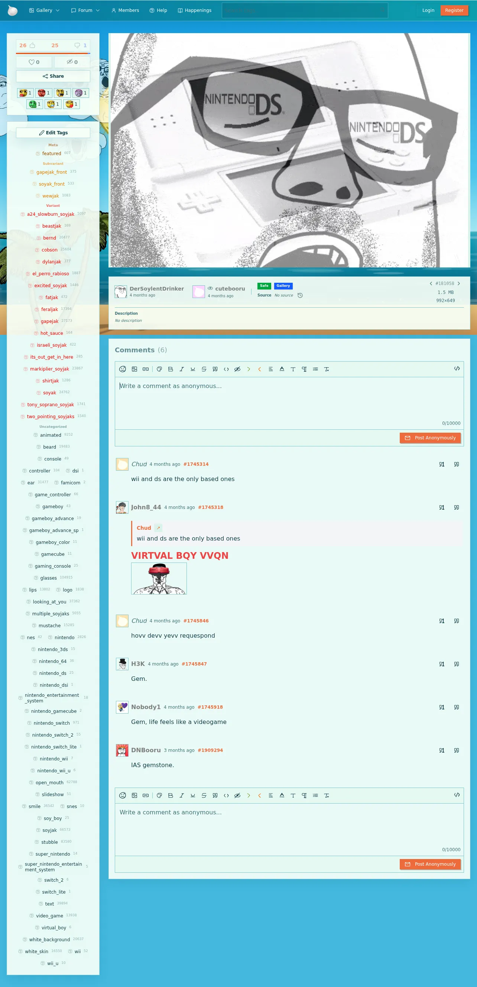Share this post
This screenshot has width=477, height=987.
(x=53, y=76)
